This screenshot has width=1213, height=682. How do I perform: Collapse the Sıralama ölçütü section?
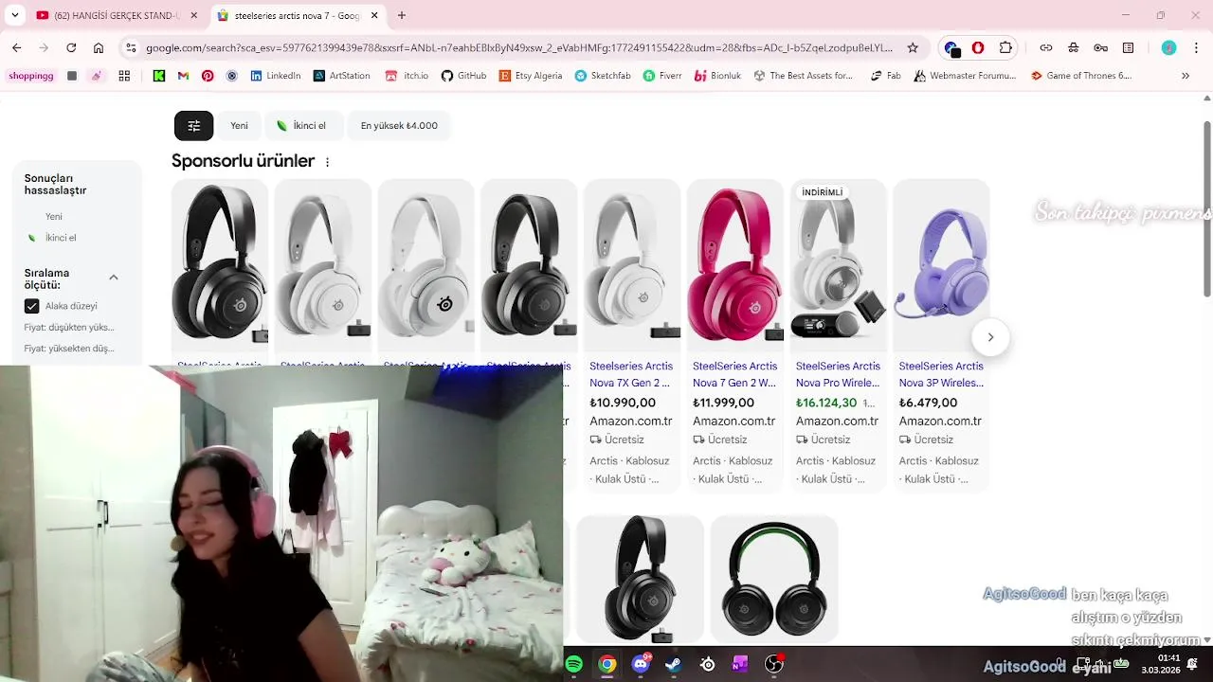pos(114,278)
